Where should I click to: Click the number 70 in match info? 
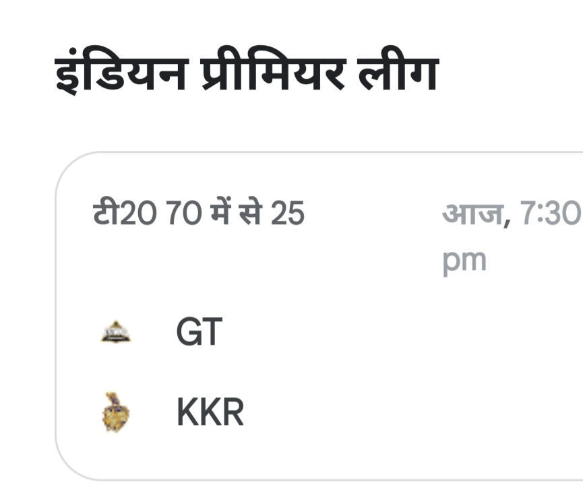click(184, 213)
